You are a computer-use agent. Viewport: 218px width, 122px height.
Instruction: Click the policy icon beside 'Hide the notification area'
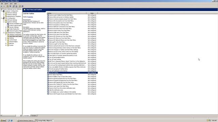pyautogui.click(x=48, y=90)
